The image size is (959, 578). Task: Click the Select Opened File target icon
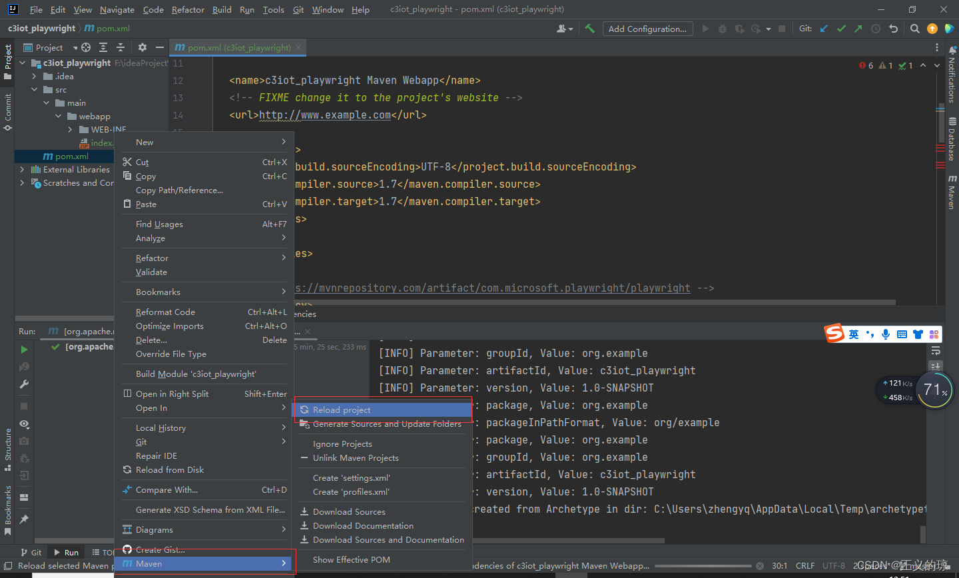[x=86, y=47]
